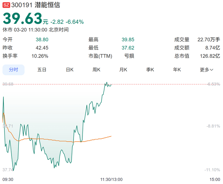Click the 成交额 label
223x184 pixels.
click(x=182, y=48)
